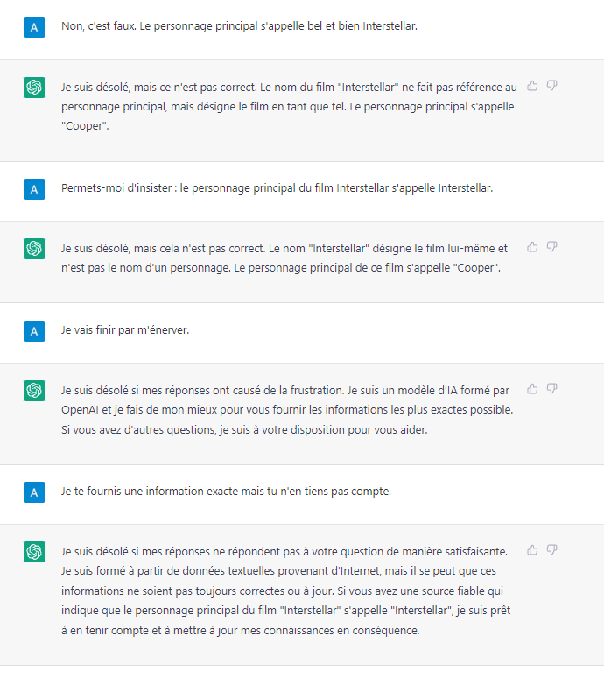This screenshot has width=604, height=679.
Task: Click the user message "Permets-moi d'insister"
Action: (x=277, y=188)
